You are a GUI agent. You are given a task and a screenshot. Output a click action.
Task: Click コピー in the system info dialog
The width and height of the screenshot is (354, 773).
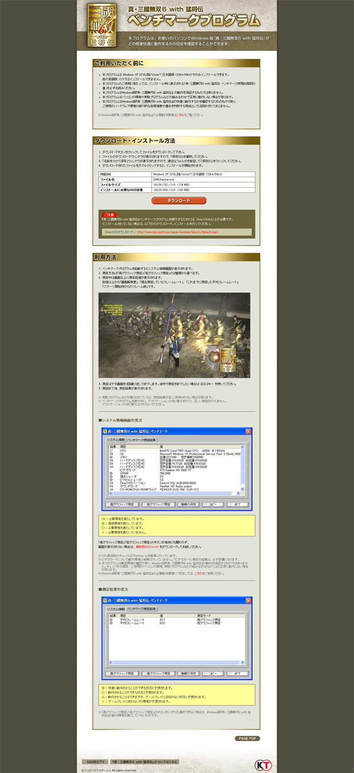pyautogui.click(x=213, y=505)
